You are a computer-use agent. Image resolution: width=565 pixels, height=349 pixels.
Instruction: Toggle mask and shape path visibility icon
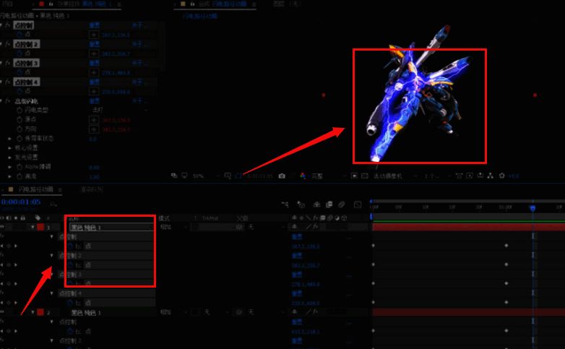tap(238, 176)
